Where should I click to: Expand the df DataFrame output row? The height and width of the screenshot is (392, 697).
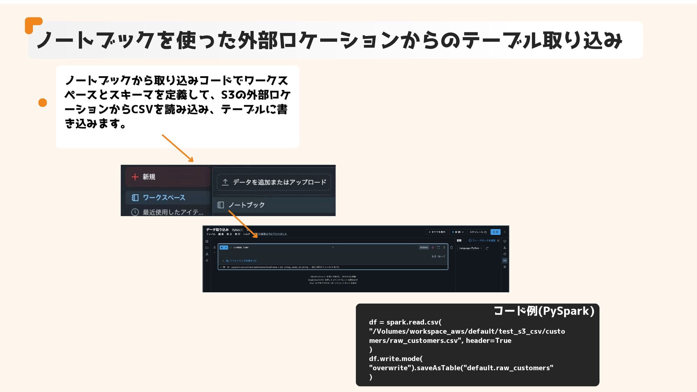(221, 267)
